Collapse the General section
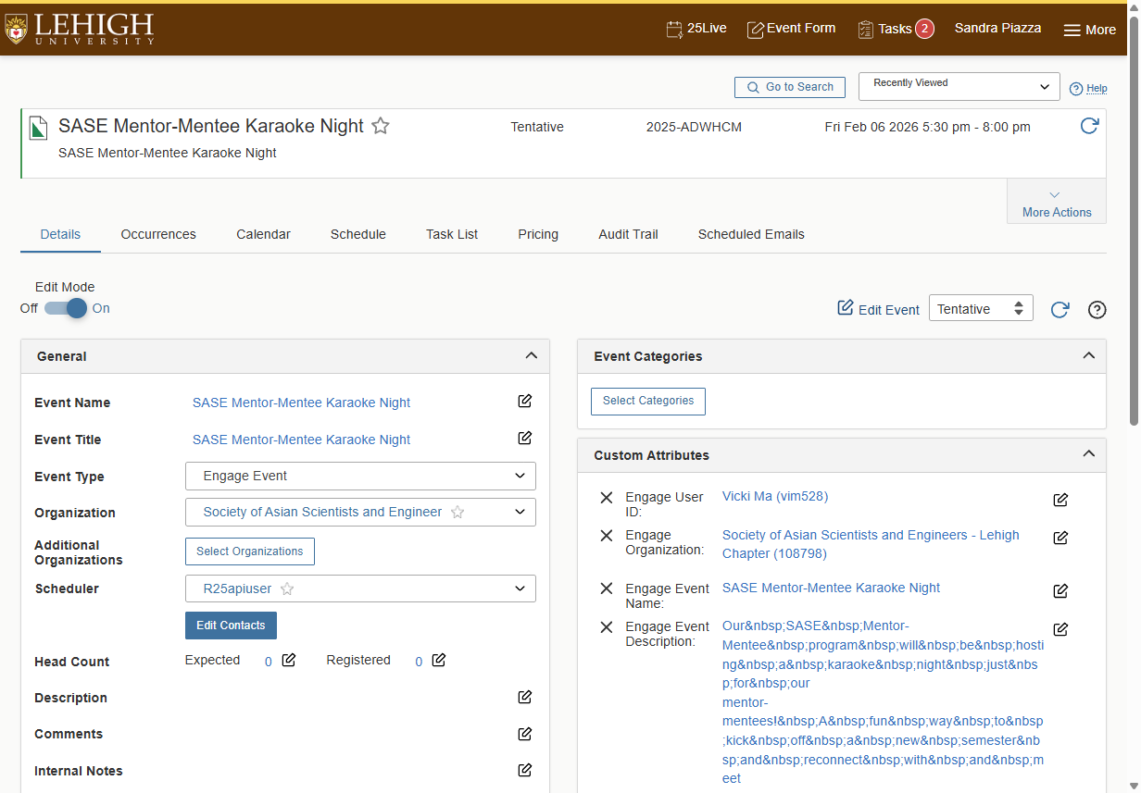 (531, 355)
